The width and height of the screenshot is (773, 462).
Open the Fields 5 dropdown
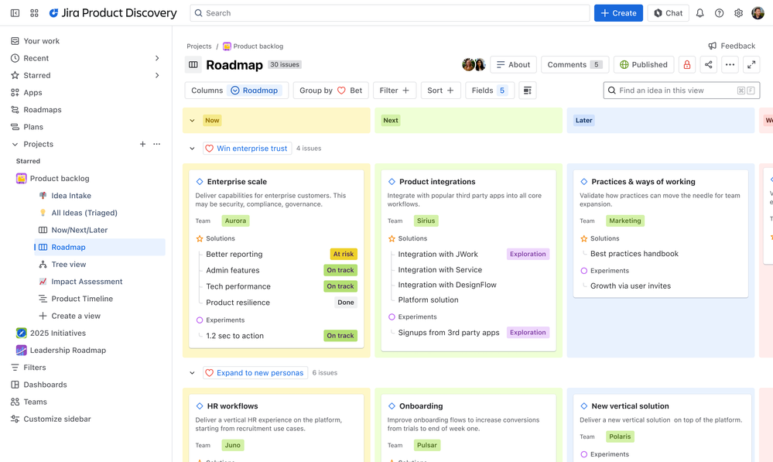[x=490, y=91]
